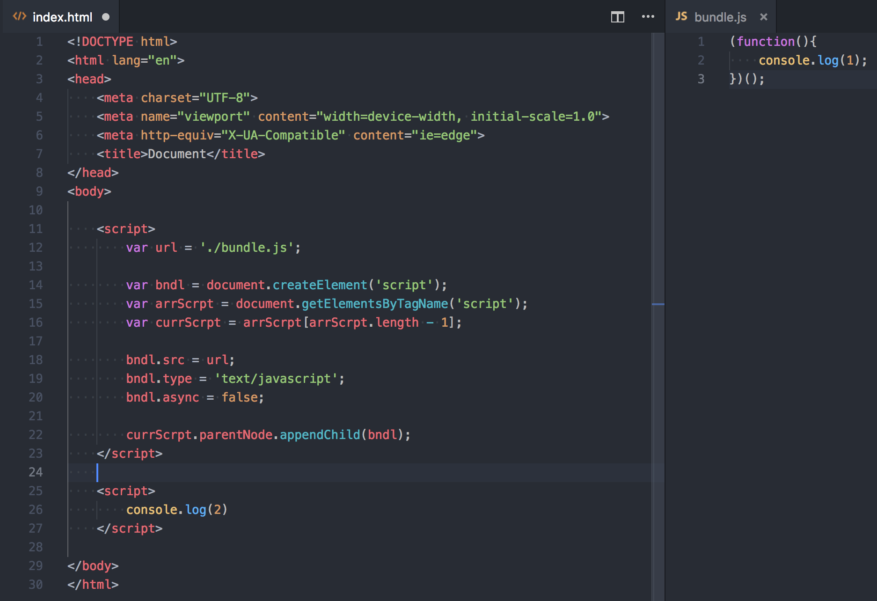The height and width of the screenshot is (601, 877).
Task: Click the './bundle.js' string literal
Action: tap(247, 248)
